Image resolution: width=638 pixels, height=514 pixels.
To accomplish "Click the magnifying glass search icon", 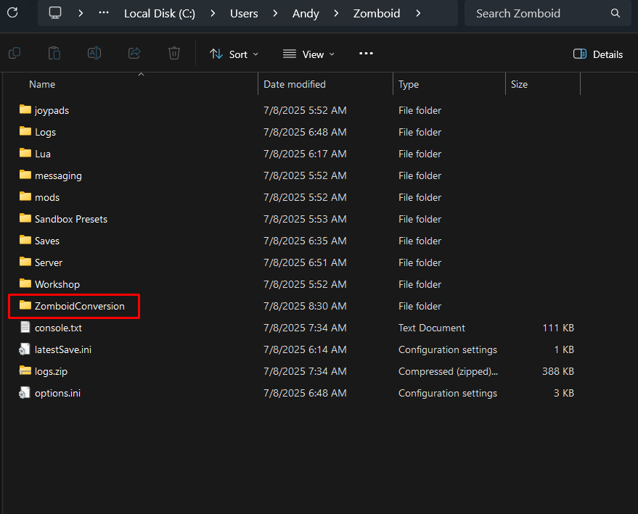I will coord(615,13).
